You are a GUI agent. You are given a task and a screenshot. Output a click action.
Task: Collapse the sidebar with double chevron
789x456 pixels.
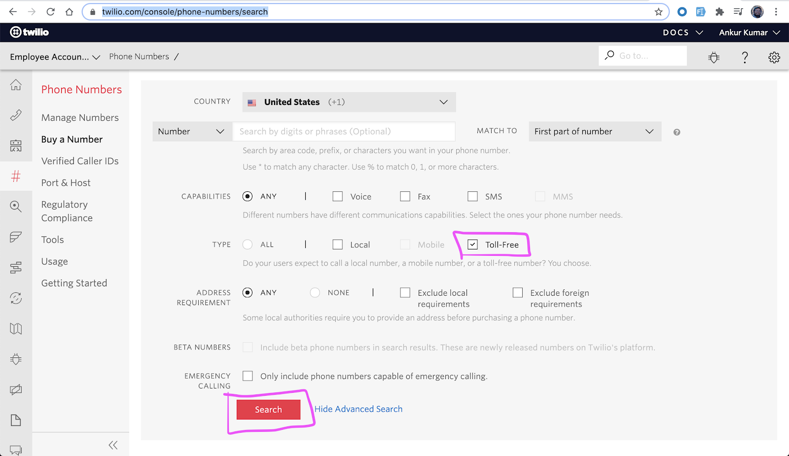(x=113, y=445)
